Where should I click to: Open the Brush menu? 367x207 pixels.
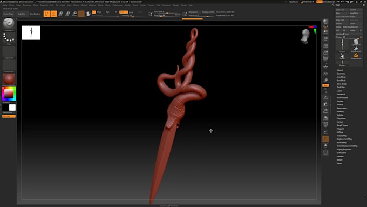[x=11, y=5]
